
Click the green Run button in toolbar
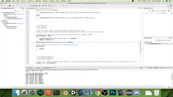coord(33,6)
